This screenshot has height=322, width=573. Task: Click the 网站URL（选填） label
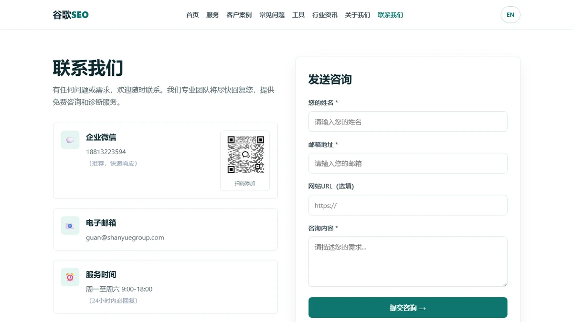pyautogui.click(x=331, y=187)
